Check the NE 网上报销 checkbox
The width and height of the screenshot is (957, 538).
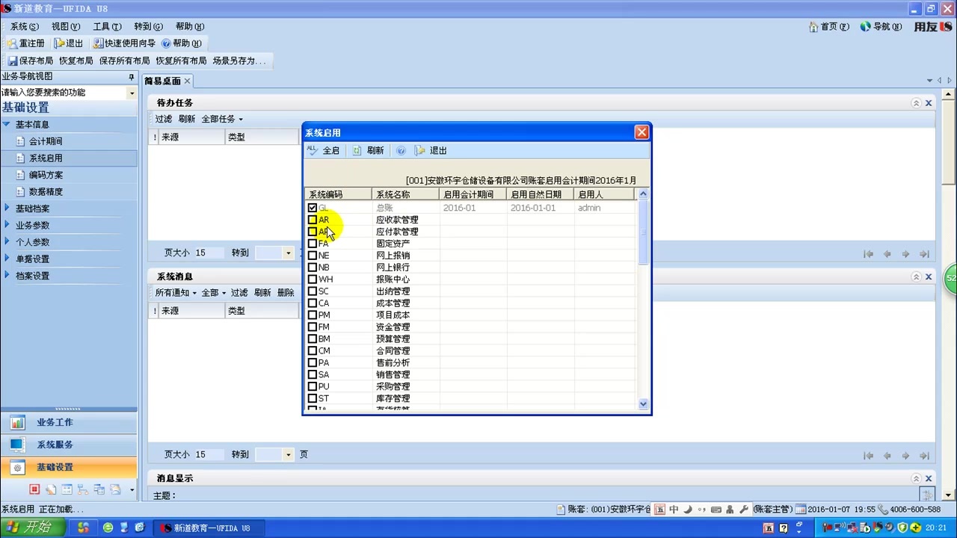[313, 256]
